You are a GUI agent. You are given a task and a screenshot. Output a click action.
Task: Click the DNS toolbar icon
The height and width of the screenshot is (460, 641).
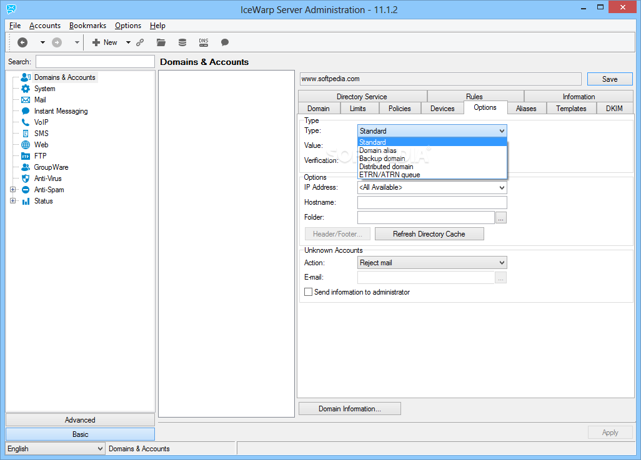pyautogui.click(x=204, y=42)
